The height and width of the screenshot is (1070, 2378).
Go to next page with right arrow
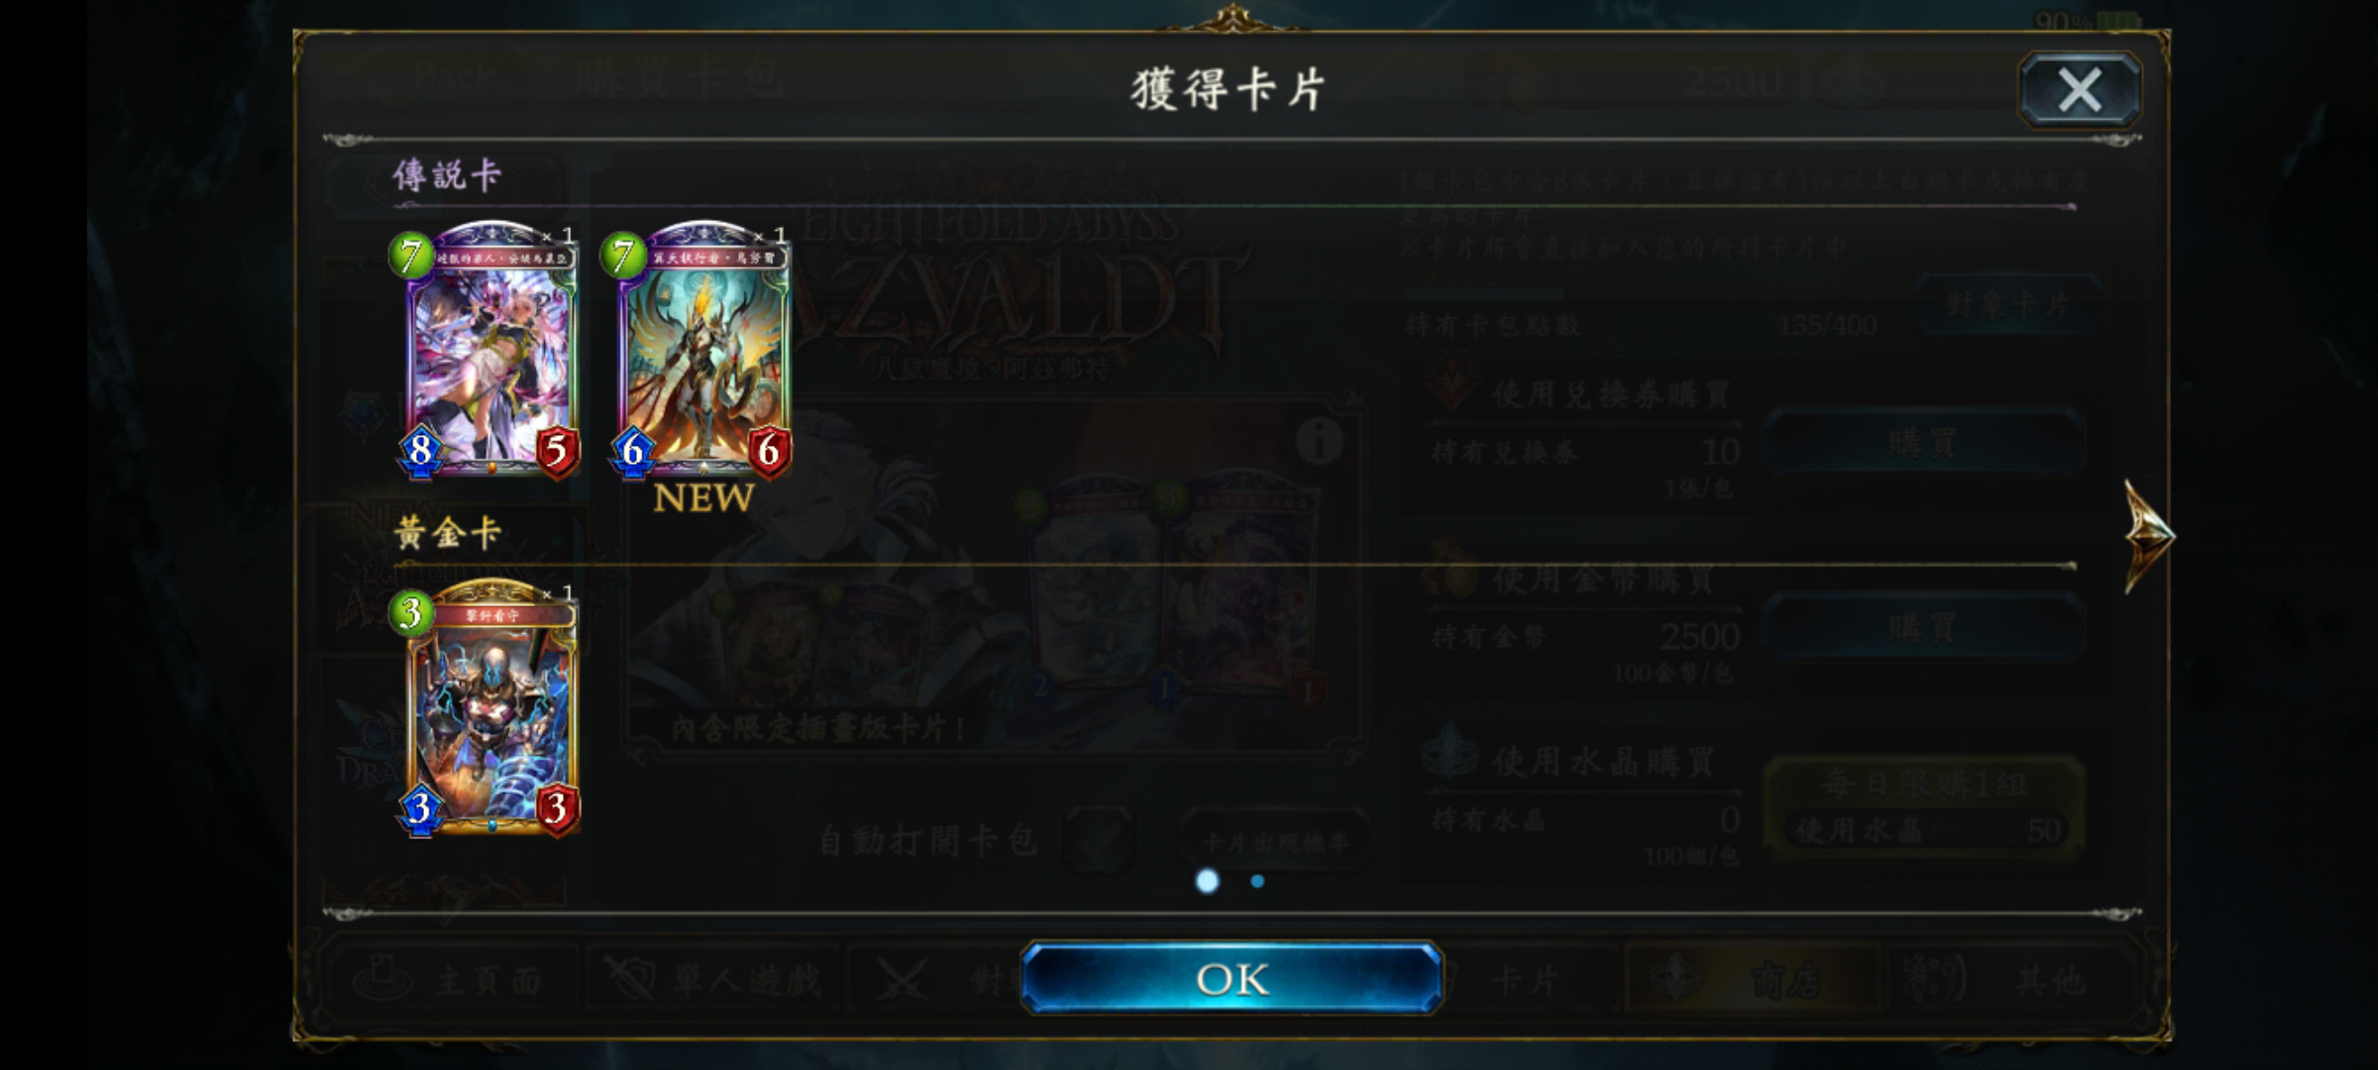tap(2148, 536)
